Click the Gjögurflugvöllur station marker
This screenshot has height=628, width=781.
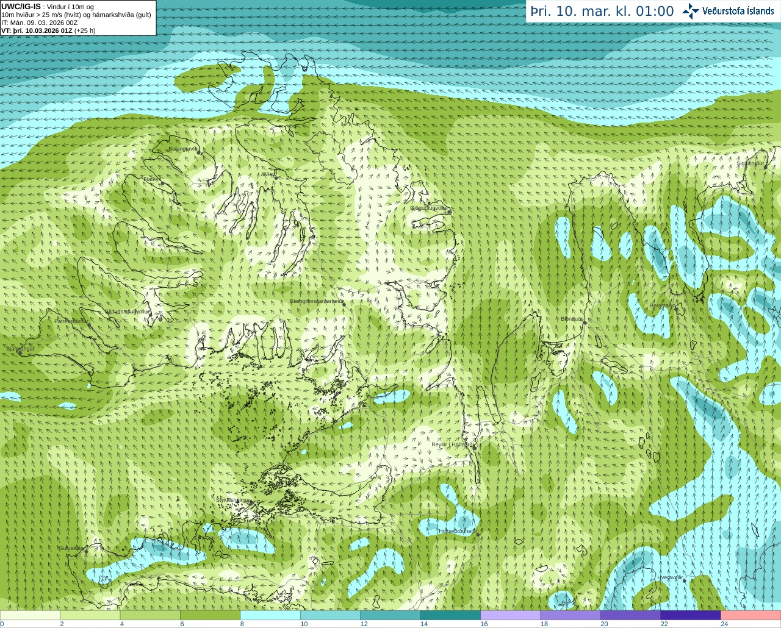(x=449, y=212)
